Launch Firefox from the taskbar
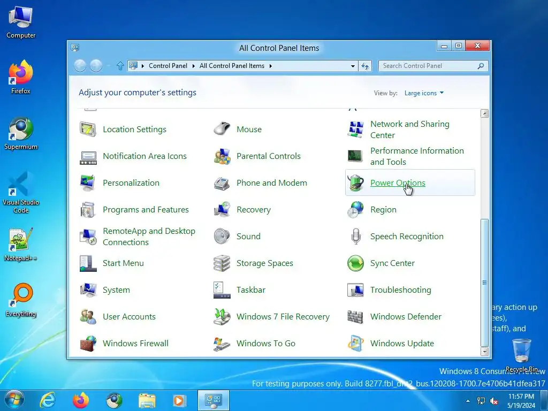Image resolution: width=548 pixels, height=411 pixels. [x=81, y=400]
